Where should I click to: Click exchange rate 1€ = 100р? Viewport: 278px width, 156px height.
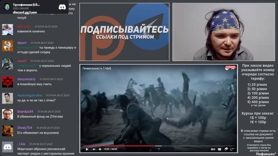[x=258, y=122]
